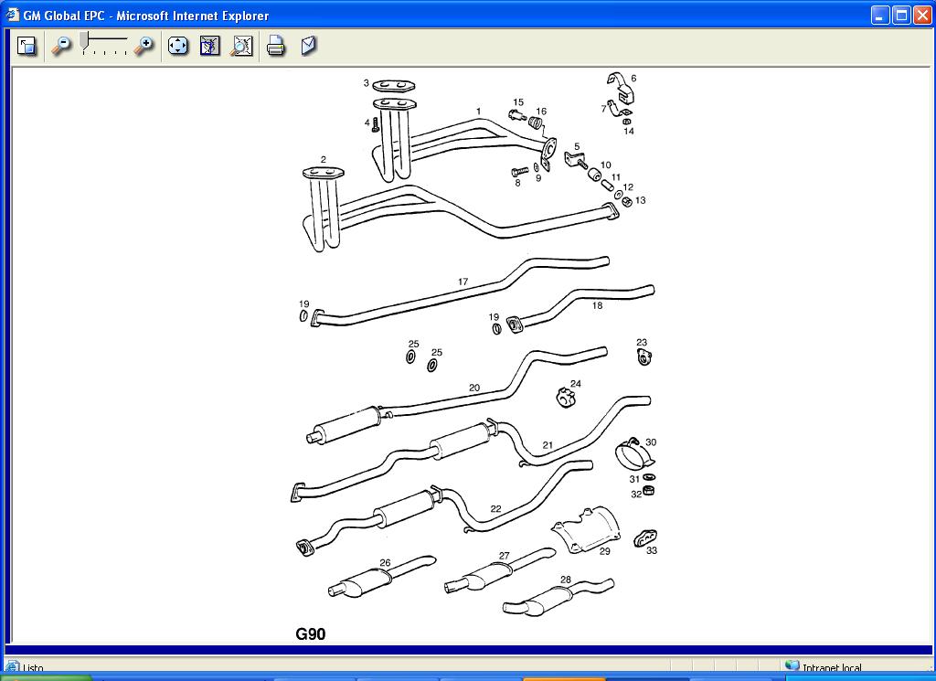Select part number 1 on manifold pipe

pyautogui.click(x=478, y=112)
